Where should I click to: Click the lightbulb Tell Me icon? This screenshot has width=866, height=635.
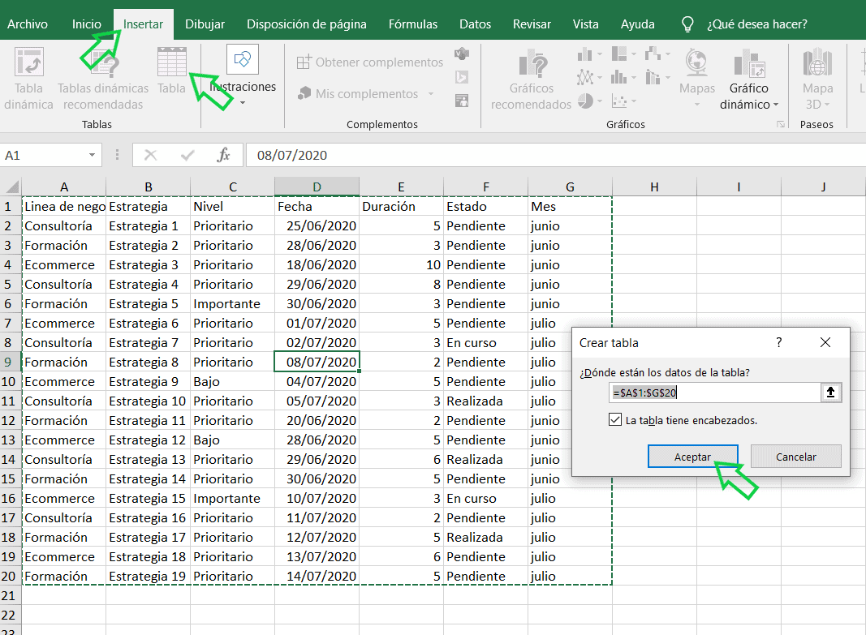point(687,24)
